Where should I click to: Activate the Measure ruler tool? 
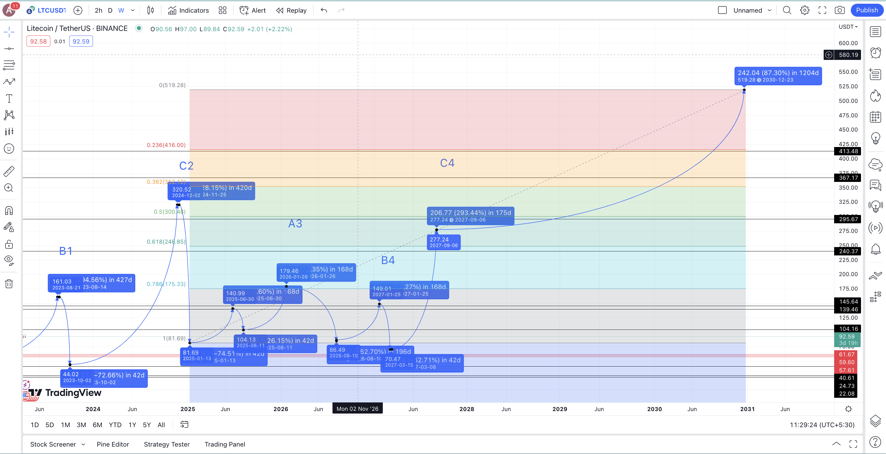[9, 171]
